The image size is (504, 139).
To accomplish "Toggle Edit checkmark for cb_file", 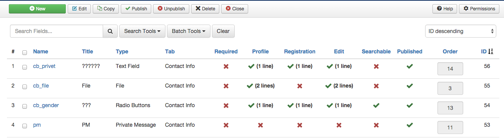I will coord(328,86).
